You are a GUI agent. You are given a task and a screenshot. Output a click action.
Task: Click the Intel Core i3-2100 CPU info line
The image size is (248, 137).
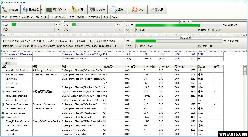click(x=60, y=46)
